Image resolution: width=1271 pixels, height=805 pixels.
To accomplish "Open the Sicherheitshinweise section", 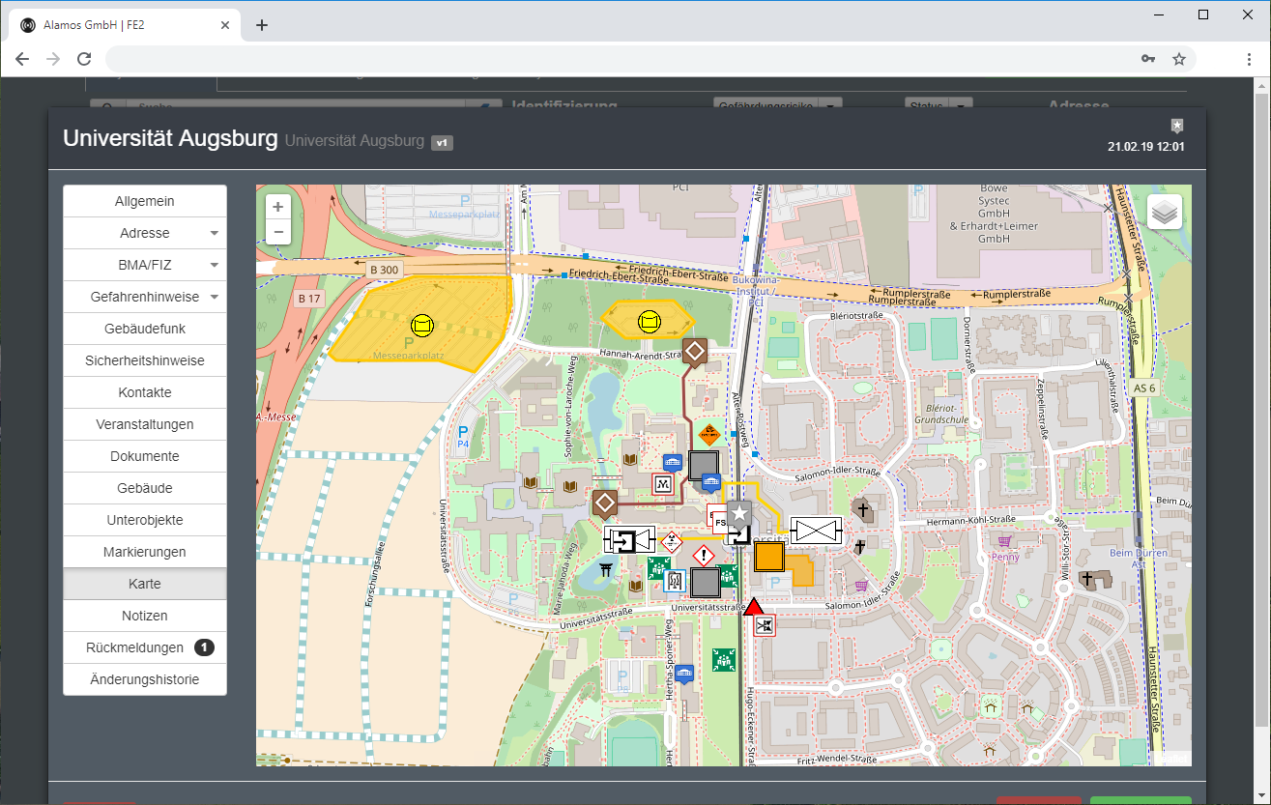I will [x=145, y=360].
